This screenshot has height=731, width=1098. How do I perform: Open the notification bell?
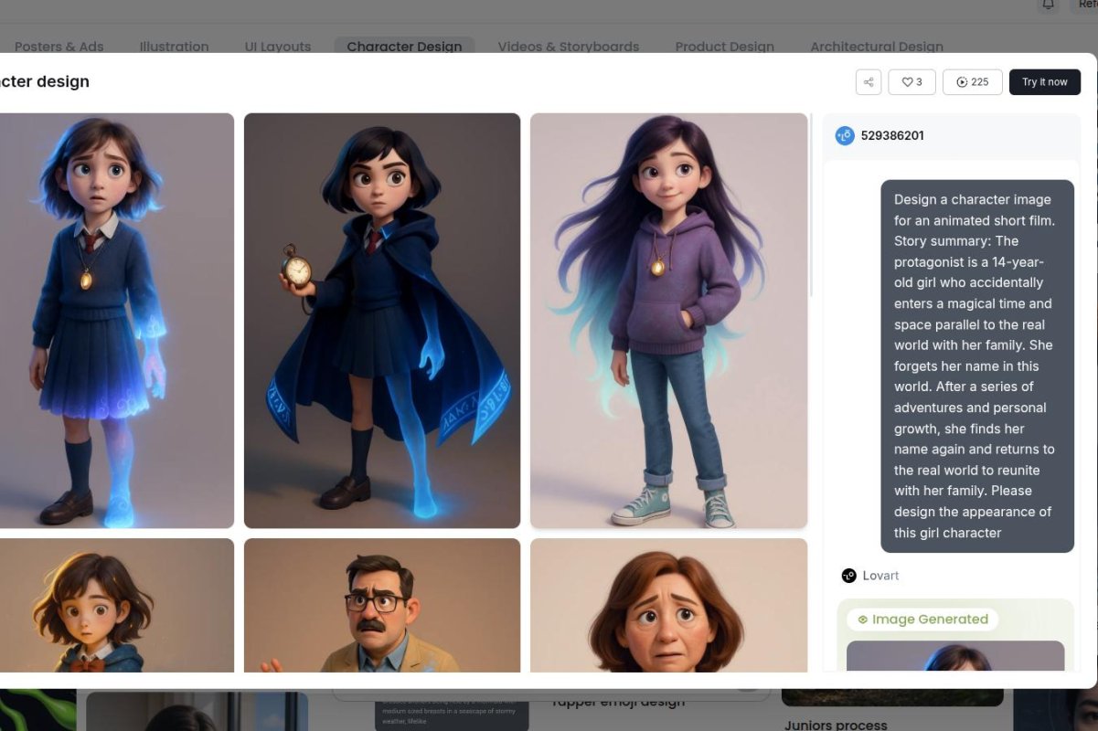point(1047,6)
